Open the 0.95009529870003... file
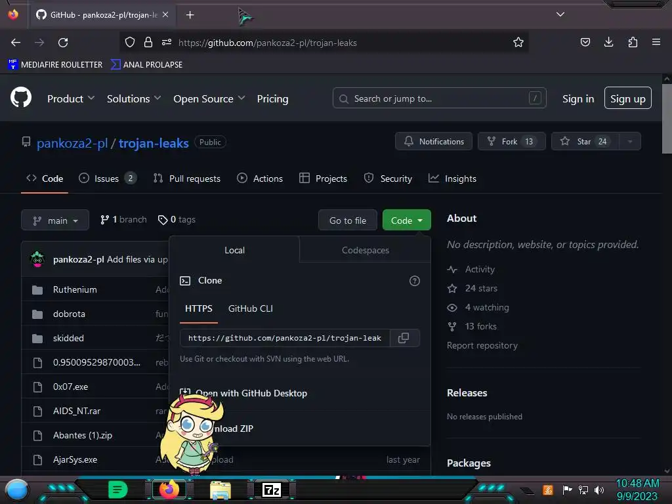 pos(96,362)
